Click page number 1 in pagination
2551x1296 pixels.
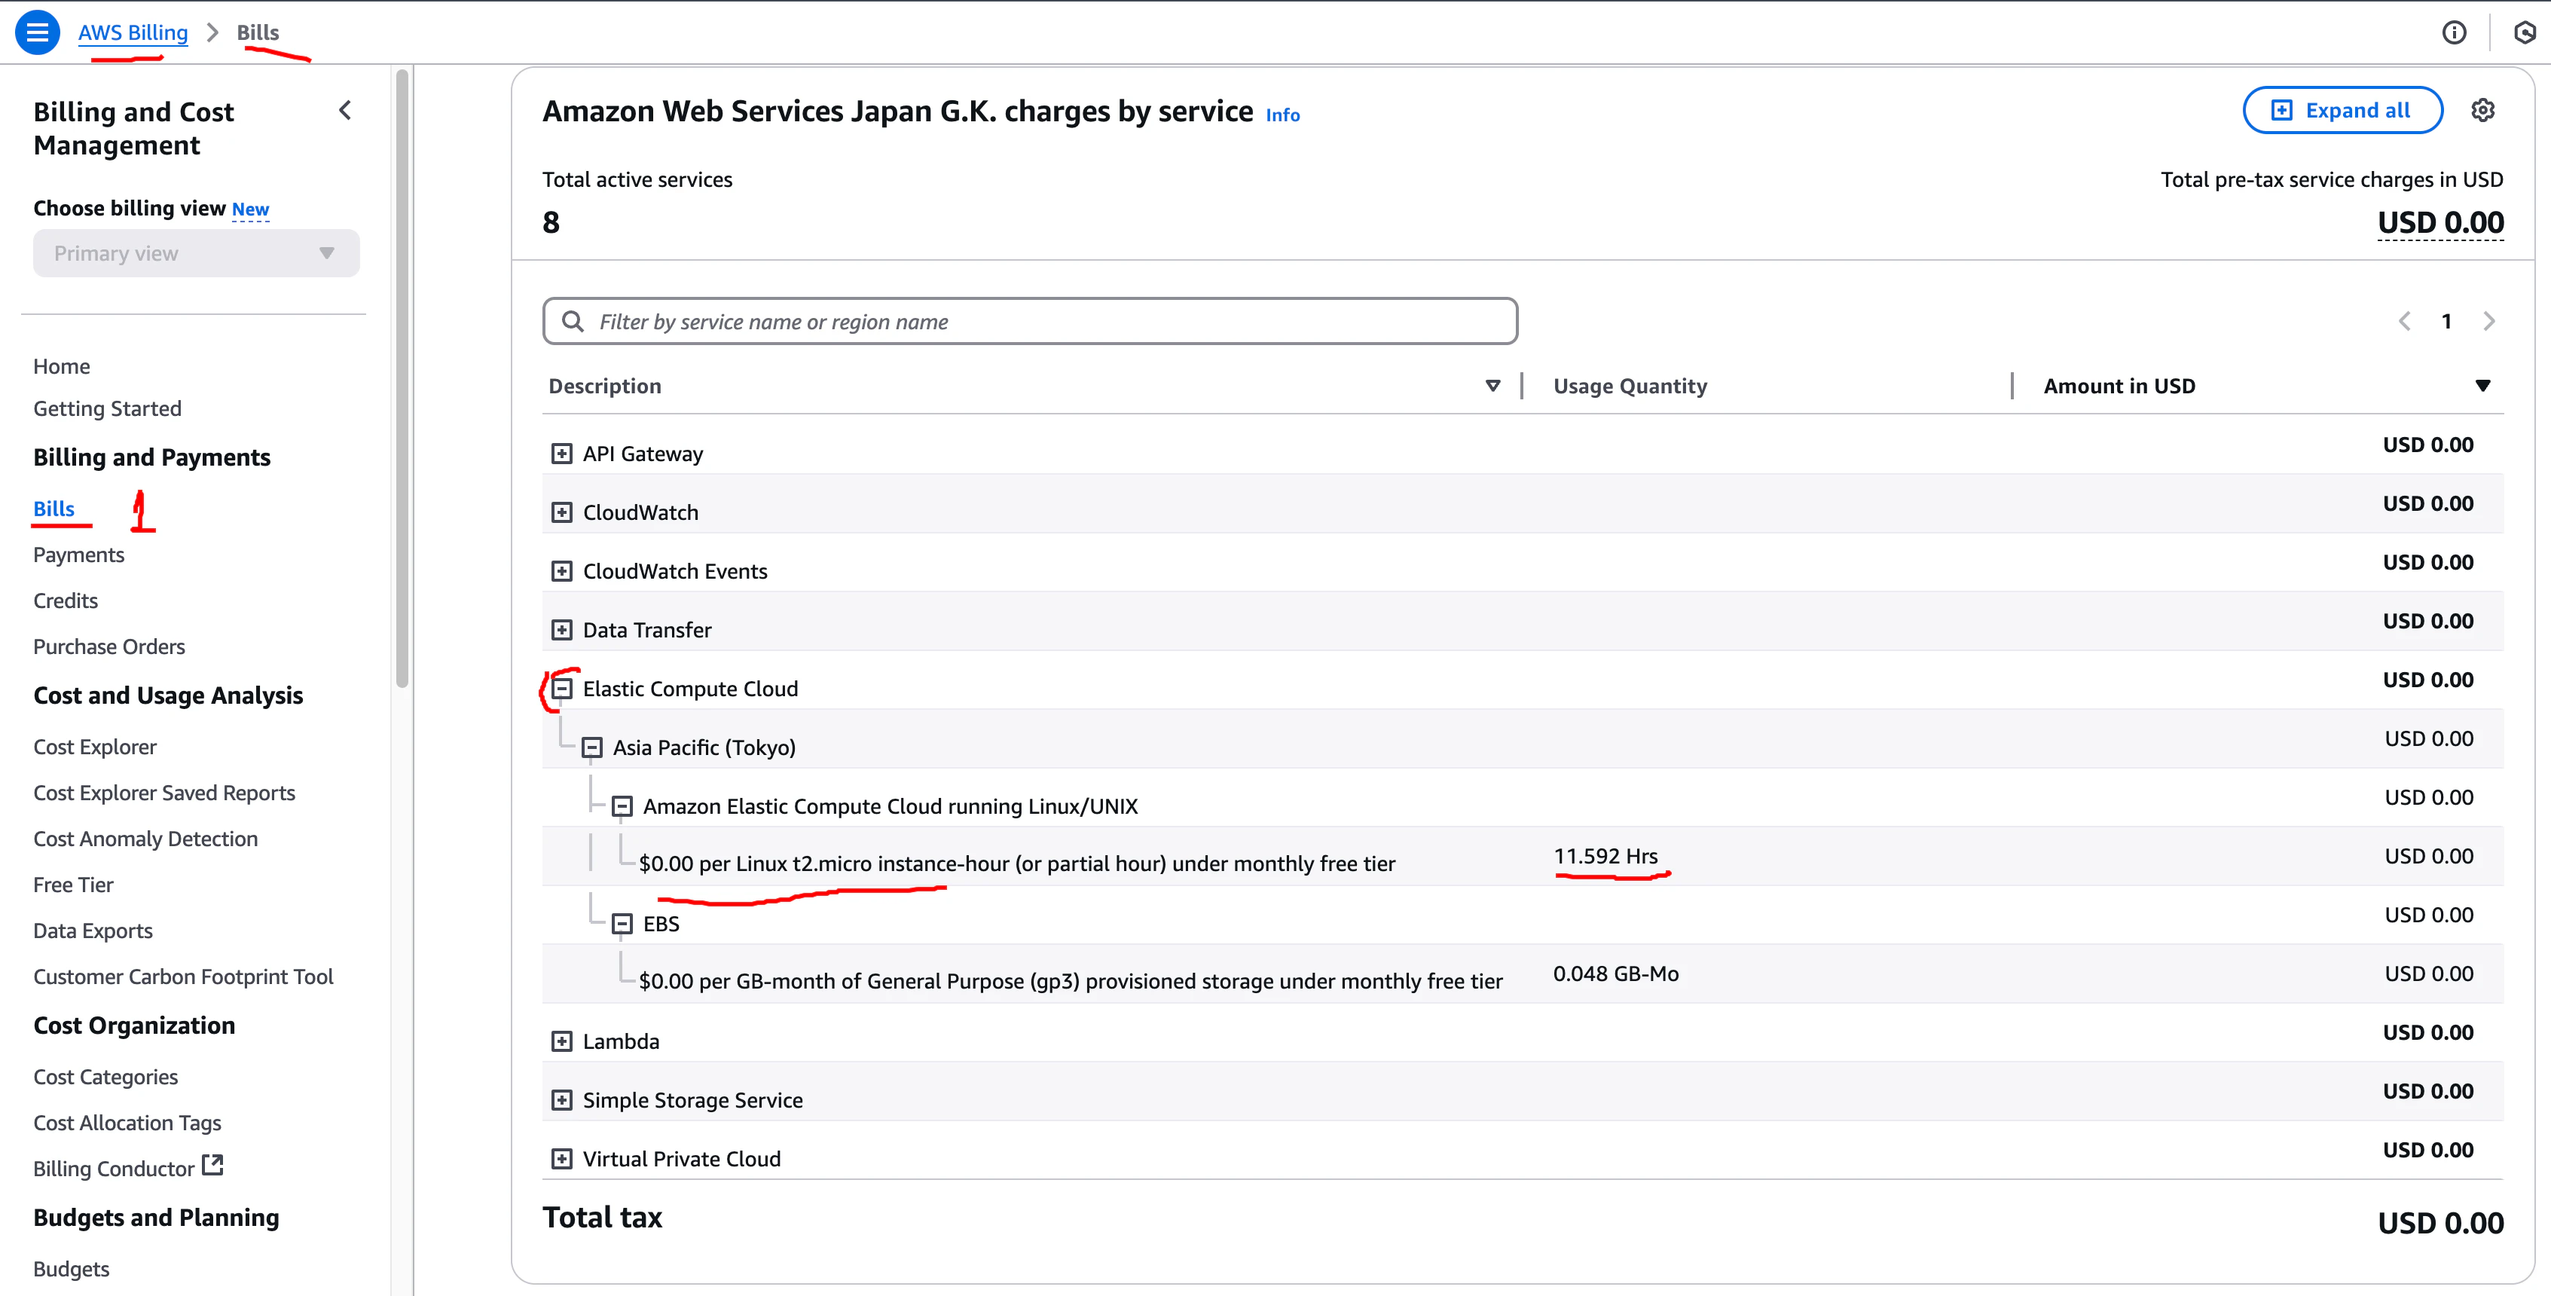click(x=2446, y=321)
